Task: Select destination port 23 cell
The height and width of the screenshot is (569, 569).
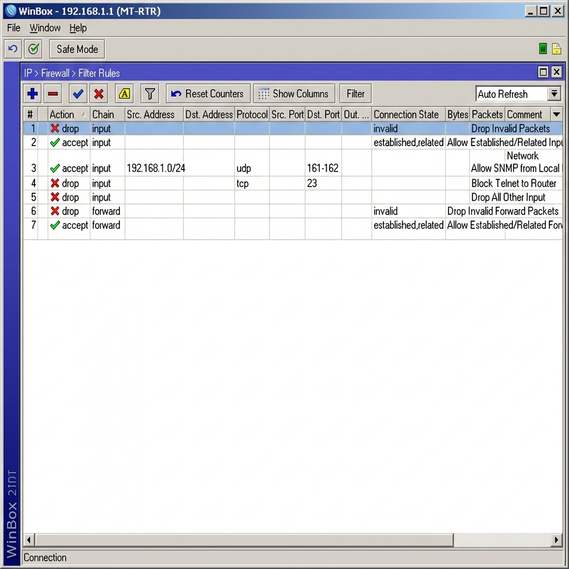Action: pyautogui.click(x=312, y=183)
